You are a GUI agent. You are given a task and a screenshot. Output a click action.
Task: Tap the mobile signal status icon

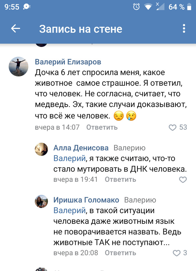(x=160, y=7)
